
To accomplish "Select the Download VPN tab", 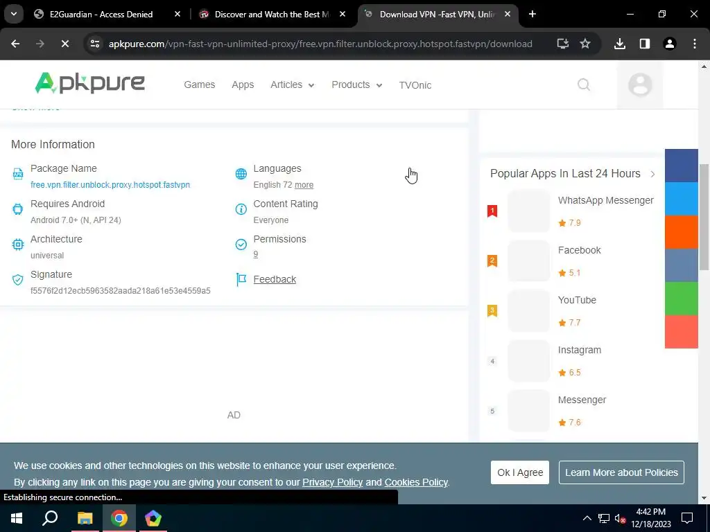I will tap(437, 15).
